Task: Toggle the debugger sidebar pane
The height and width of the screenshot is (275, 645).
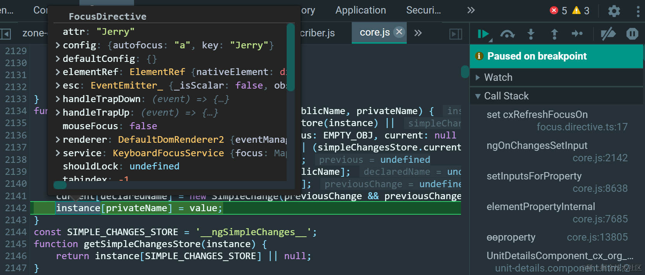Action: (x=456, y=34)
